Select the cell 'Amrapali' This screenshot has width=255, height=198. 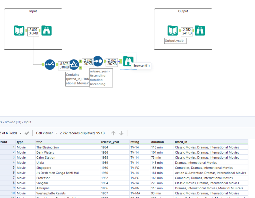coord(67,188)
